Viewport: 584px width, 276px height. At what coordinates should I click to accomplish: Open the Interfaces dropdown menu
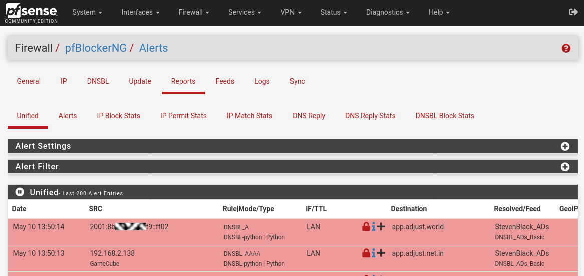pos(140,12)
